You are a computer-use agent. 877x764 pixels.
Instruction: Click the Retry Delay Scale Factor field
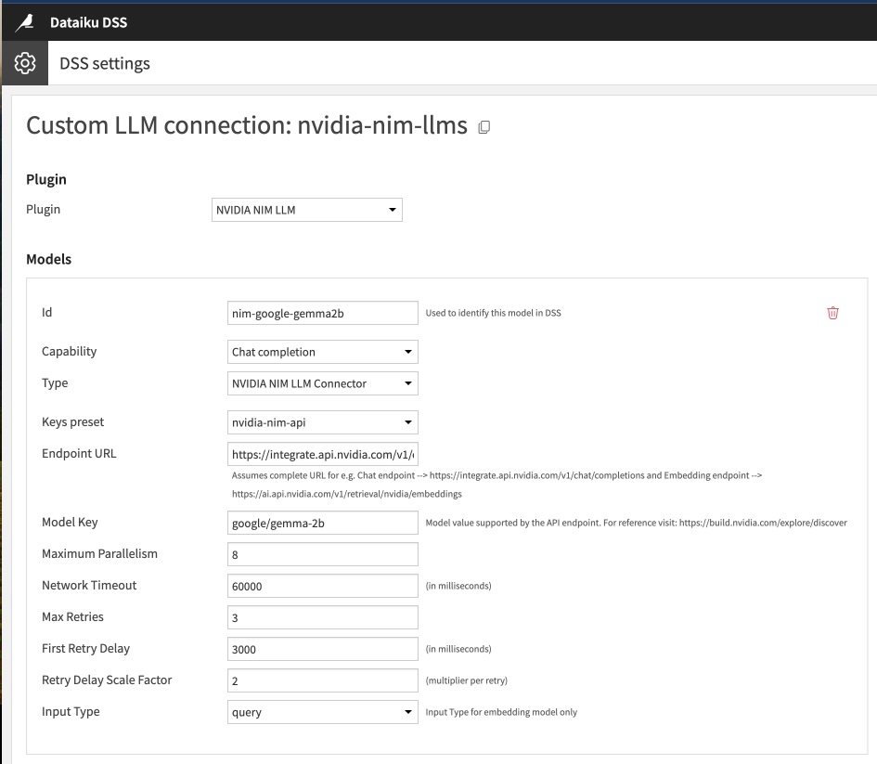[x=322, y=680]
